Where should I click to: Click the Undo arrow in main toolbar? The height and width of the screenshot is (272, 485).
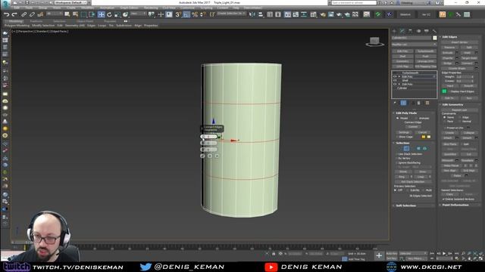pos(6,14)
